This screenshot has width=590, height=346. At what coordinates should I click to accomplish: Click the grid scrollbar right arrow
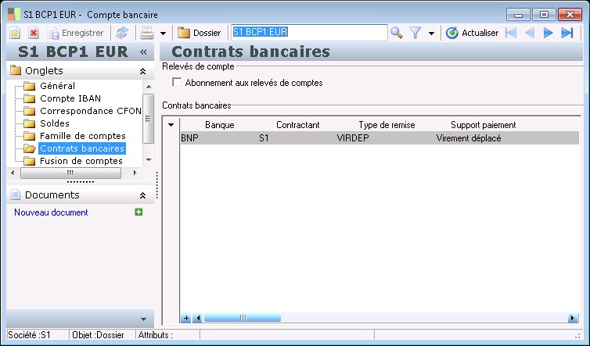[572, 318]
